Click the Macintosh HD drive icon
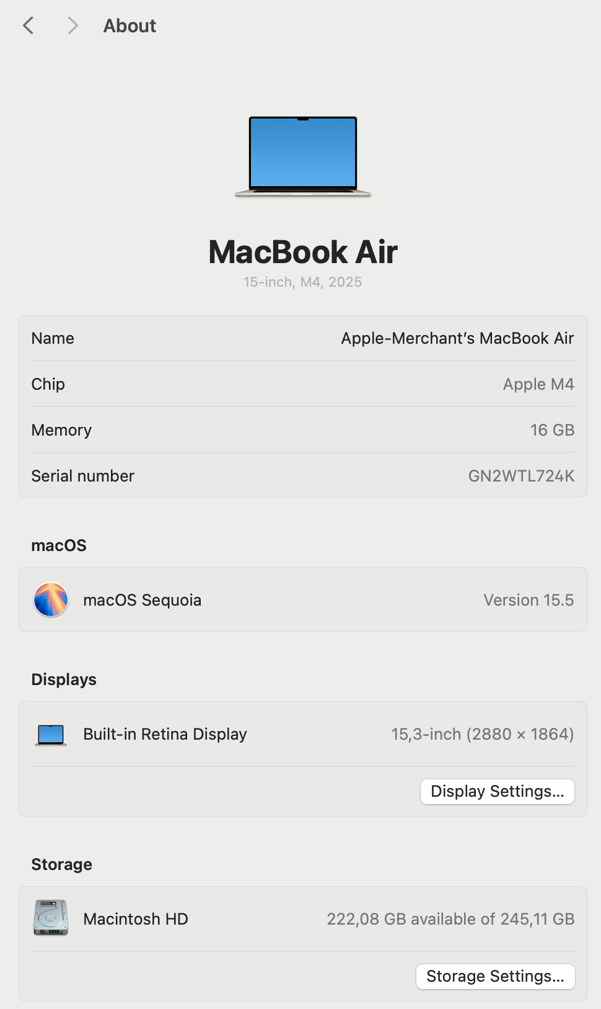This screenshot has width=601, height=1009. pyautogui.click(x=51, y=918)
